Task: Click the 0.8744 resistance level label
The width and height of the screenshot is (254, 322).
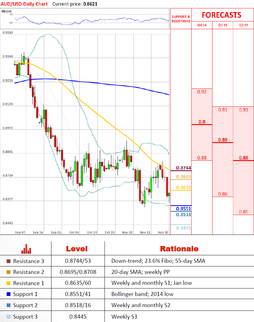Action: [184, 168]
